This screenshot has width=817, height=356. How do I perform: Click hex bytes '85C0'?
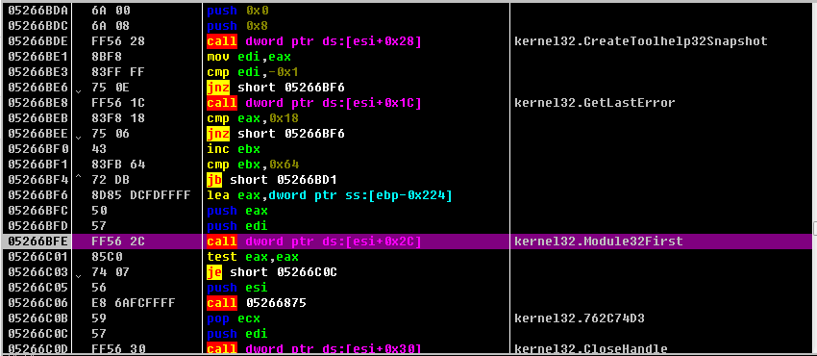click(107, 257)
